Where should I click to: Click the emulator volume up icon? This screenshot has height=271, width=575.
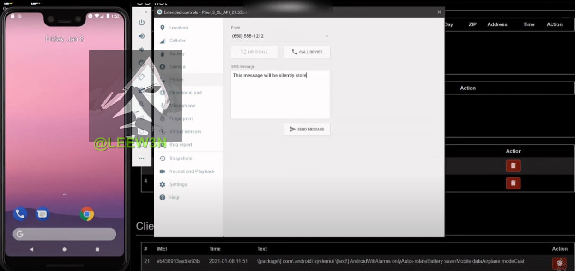pyautogui.click(x=142, y=36)
